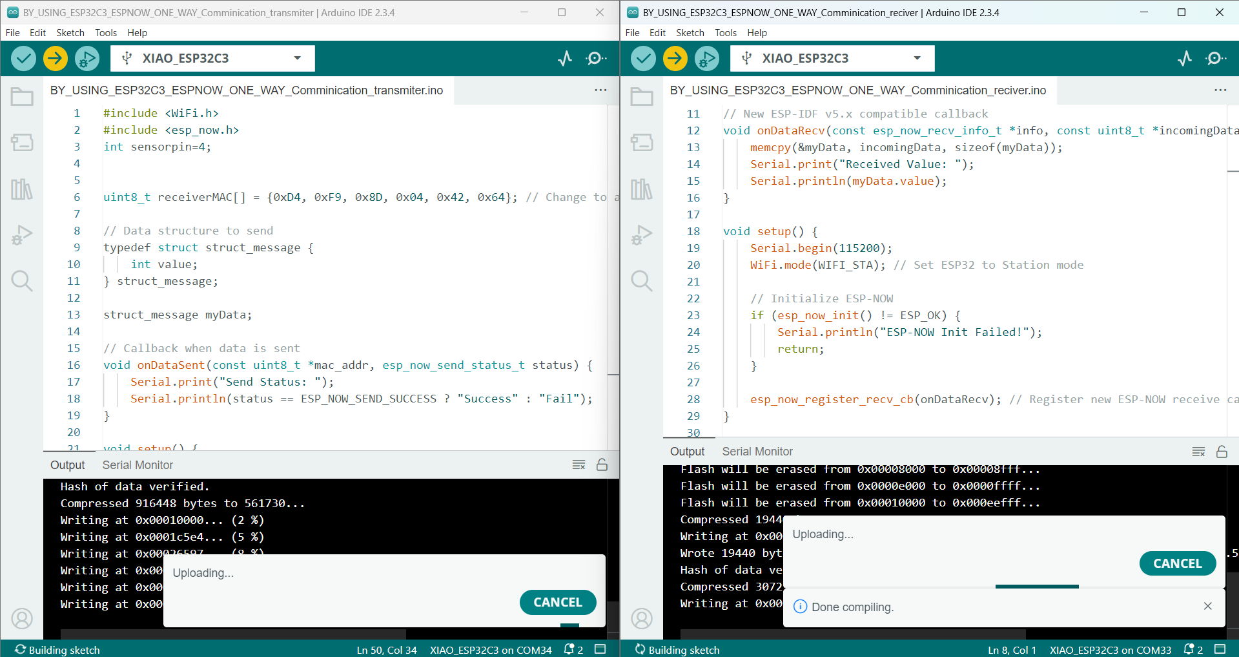
Task: Open Tools menu in transmitter window
Action: [106, 33]
